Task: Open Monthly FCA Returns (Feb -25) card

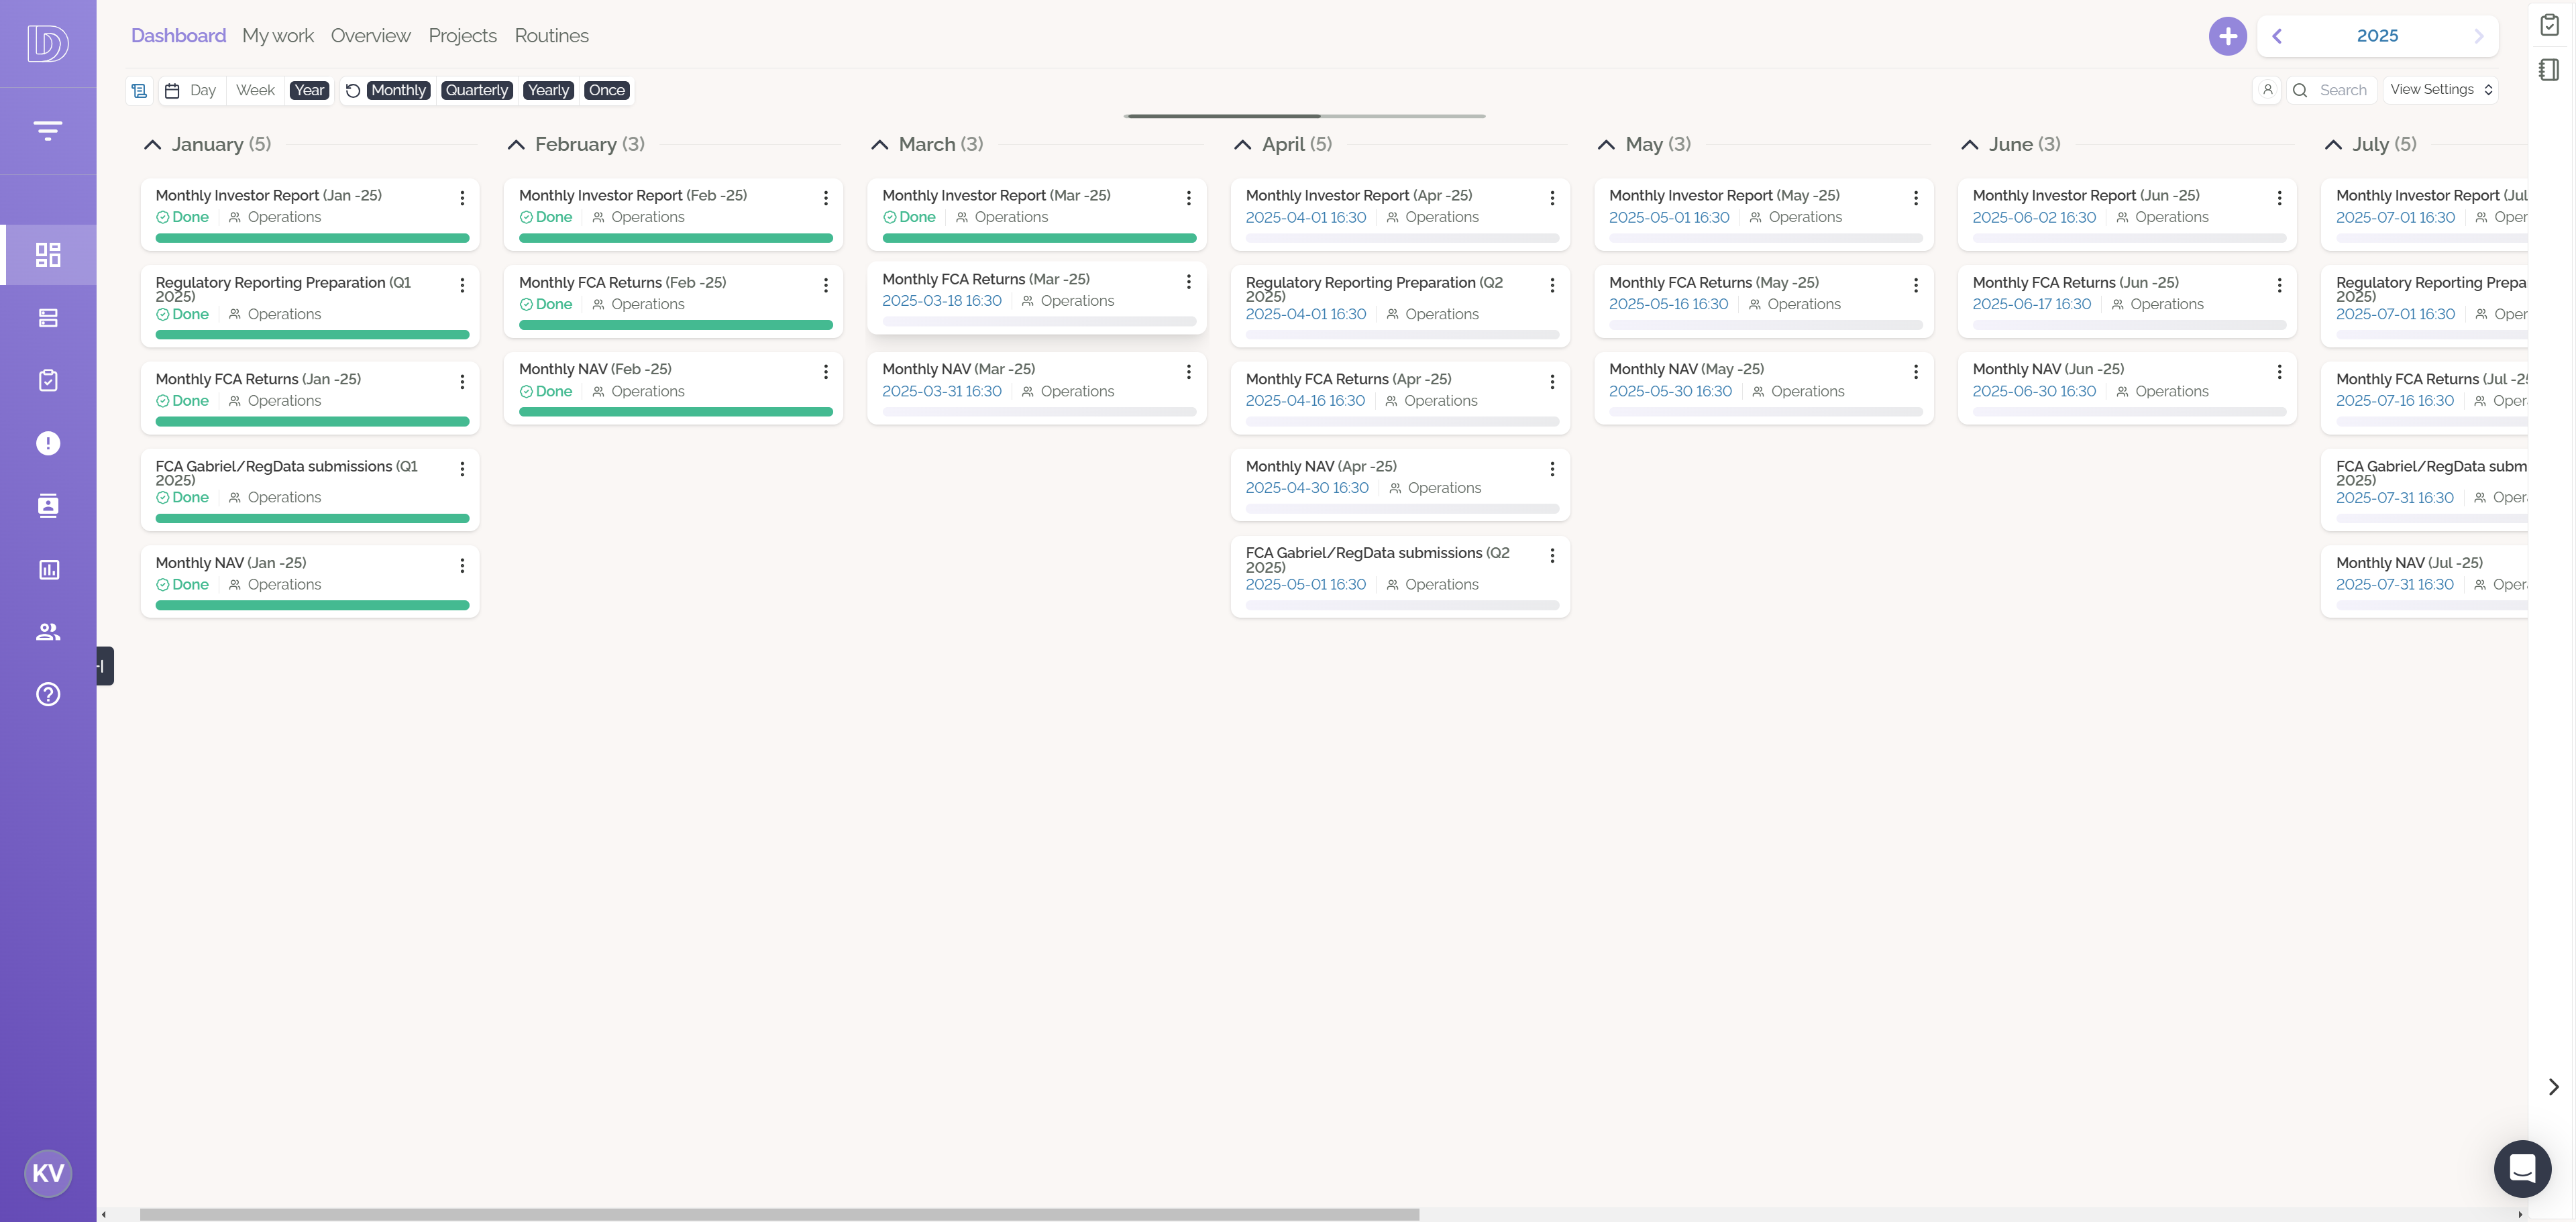Action: (673, 301)
